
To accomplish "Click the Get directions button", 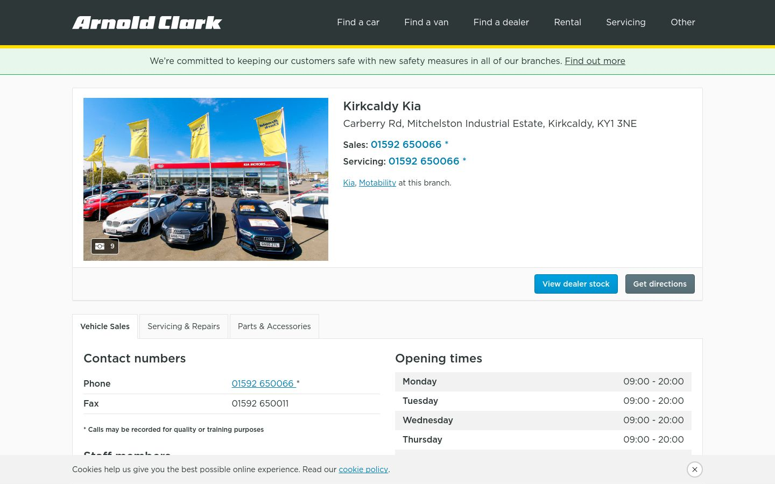I will (660, 284).
